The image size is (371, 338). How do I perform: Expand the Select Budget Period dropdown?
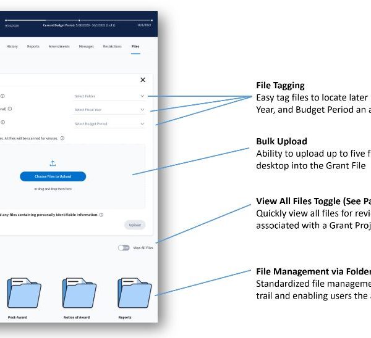[x=109, y=123]
